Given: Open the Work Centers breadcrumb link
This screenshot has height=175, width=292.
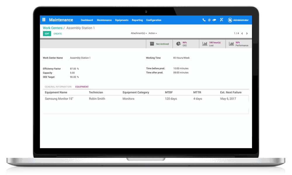Looking at the screenshot, I should (x=53, y=28).
